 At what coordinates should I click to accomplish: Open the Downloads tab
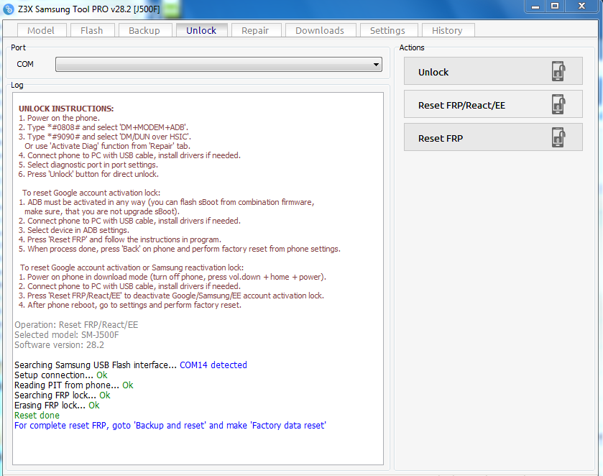coord(320,30)
